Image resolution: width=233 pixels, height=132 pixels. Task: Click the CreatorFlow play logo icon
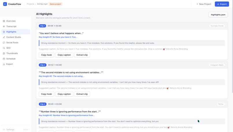[5, 4]
